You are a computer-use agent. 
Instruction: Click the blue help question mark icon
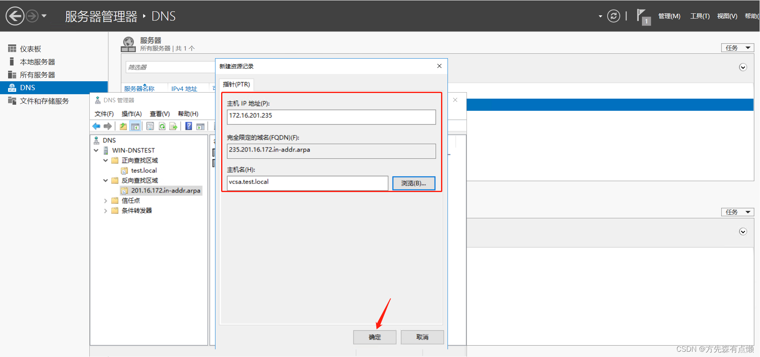[x=189, y=126]
